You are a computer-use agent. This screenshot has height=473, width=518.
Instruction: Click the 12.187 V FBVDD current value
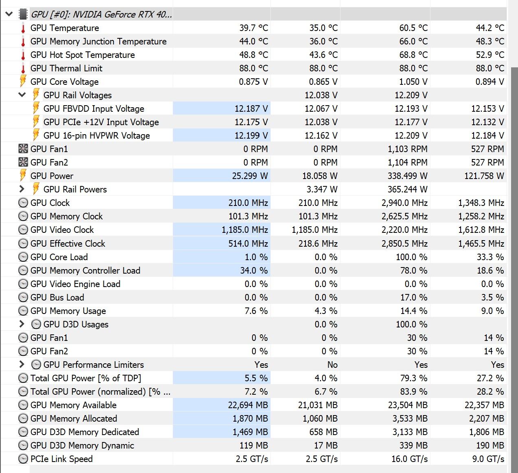coord(251,108)
